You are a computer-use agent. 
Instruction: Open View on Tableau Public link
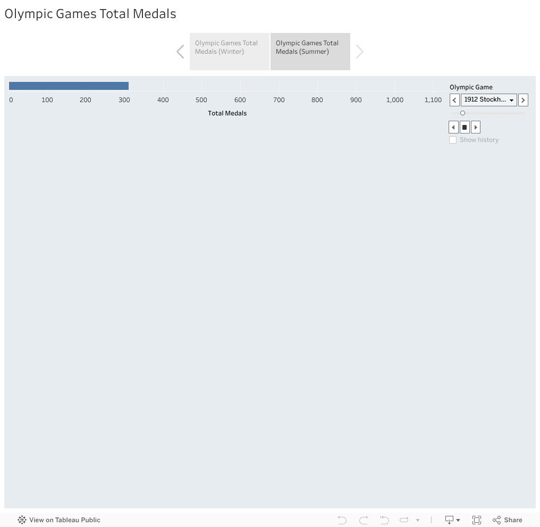click(59, 520)
